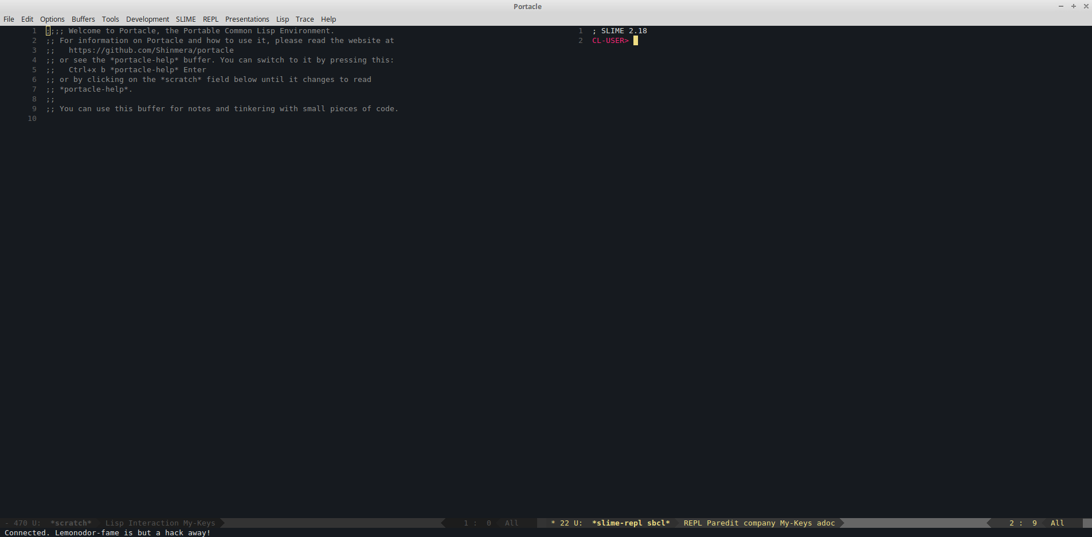The height and width of the screenshot is (537, 1092).
Task: Click the '470 U:' status in scratch mode line
Action: tap(27, 523)
